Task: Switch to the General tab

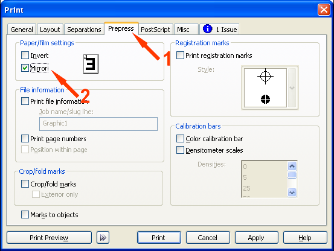Action: (x=22, y=30)
